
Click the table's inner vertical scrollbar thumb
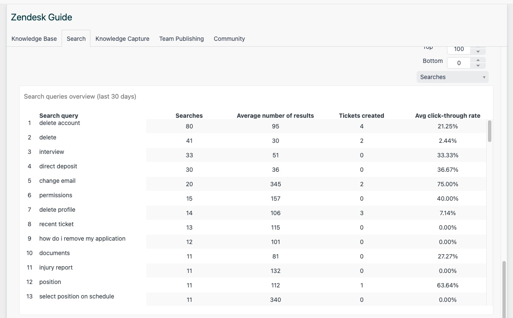(489, 131)
